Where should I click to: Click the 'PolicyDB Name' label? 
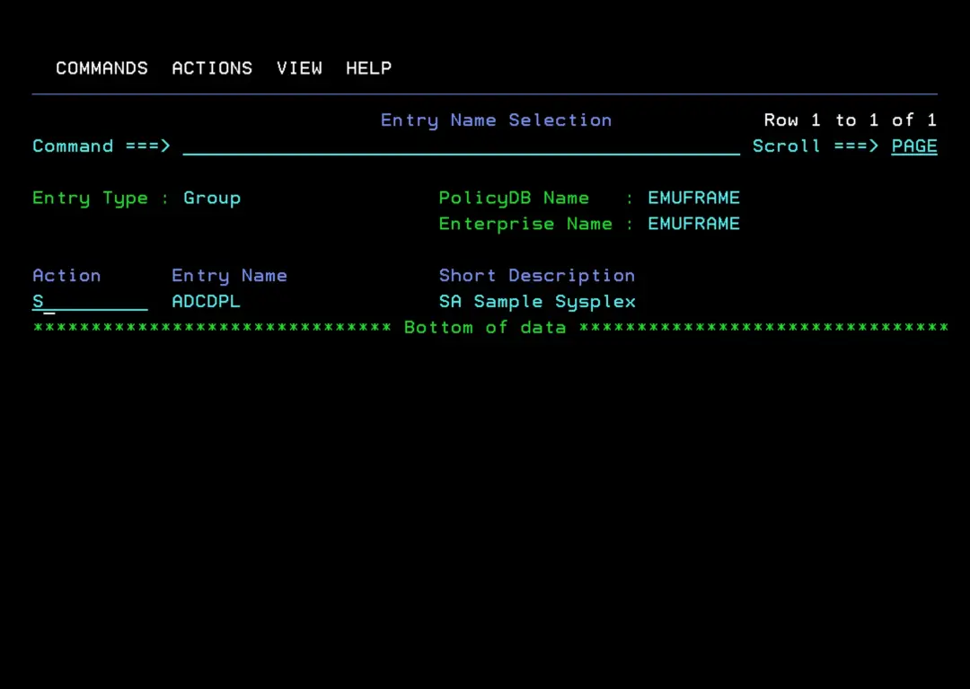[x=514, y=199]
